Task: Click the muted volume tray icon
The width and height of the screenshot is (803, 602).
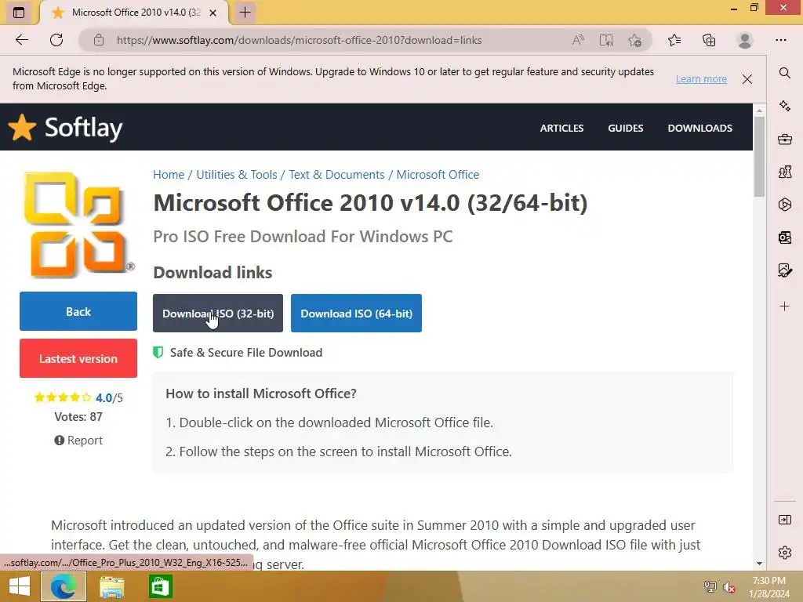Action: 729,587
